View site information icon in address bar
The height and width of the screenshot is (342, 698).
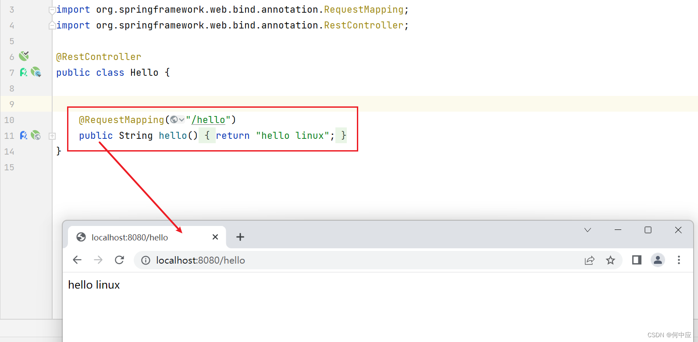pos(146,261)
